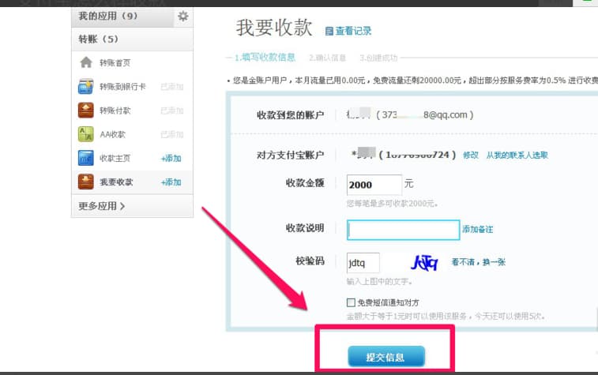
Task: Click the 查看记录 document icon
Action: click(329, 32)
